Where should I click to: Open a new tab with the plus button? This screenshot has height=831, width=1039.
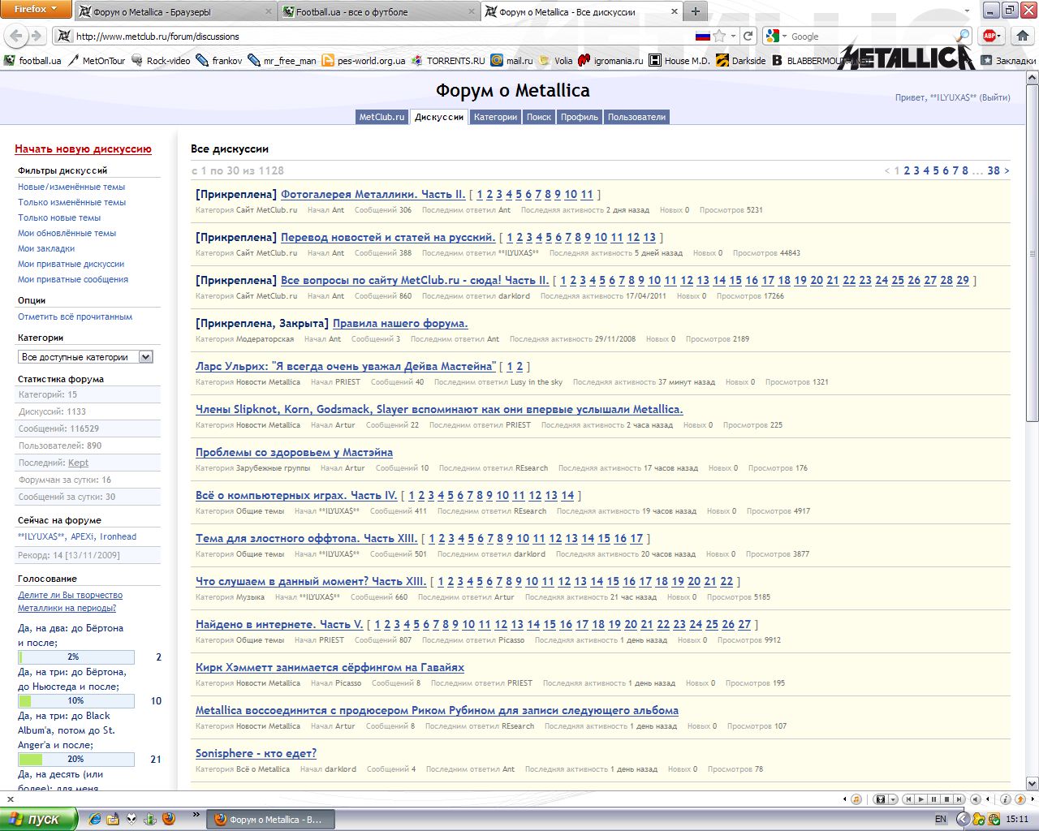point(695,11)
